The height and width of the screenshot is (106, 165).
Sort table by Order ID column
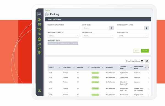[54, 68]
